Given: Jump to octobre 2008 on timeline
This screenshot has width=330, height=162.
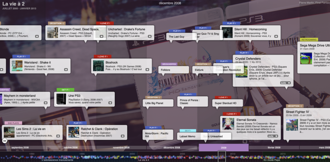Looking at the screenshot, I should [71, 147].
